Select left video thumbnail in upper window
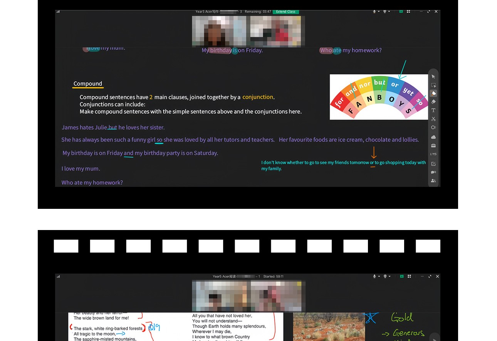The height and width of the screenshot is (341, 497). click(x=219, y=31)
